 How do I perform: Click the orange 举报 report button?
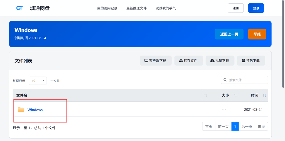pos(257,34)
